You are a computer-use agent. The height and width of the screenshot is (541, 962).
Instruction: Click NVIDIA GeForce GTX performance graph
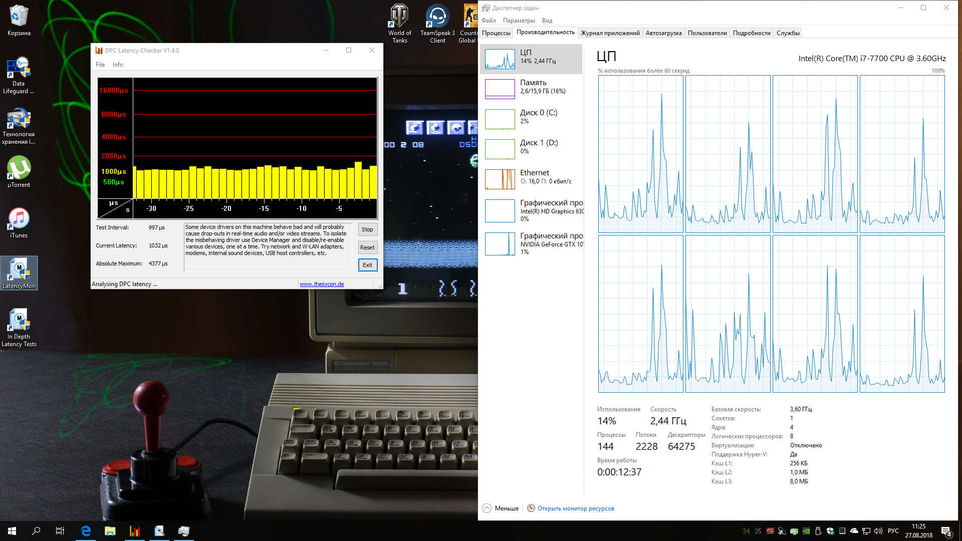coord(500,244)
